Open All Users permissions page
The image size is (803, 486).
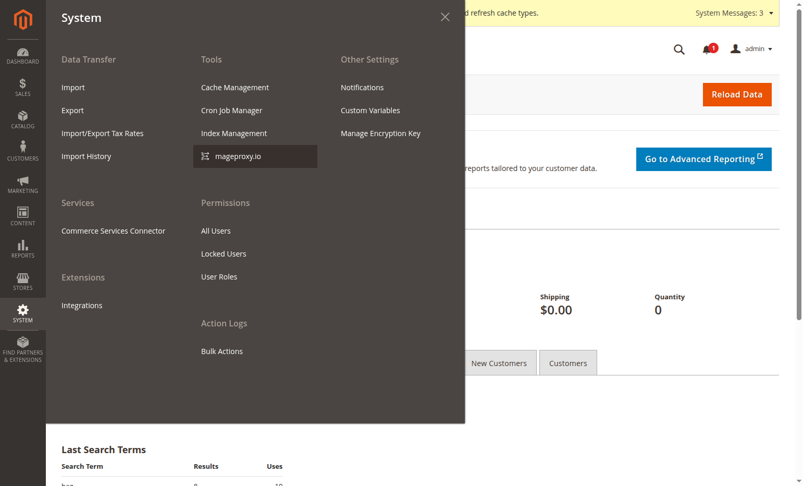point(216,231)
